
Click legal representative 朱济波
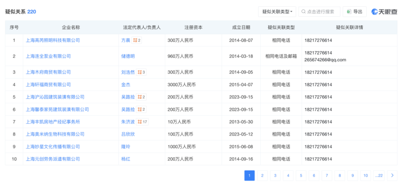[x=128, y=122]
